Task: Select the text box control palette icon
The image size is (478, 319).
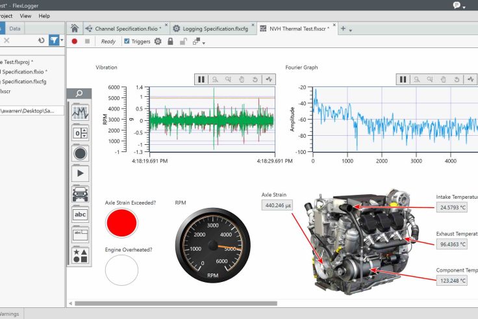Action: [80, 235]
